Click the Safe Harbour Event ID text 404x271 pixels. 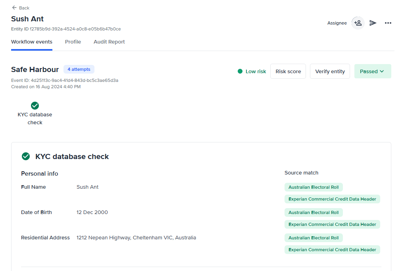click(65, 80)
